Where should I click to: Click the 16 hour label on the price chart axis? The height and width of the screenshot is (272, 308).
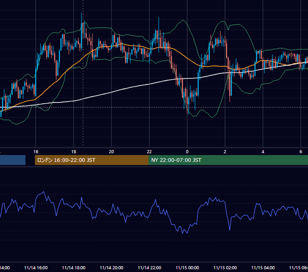click(36, 152)
